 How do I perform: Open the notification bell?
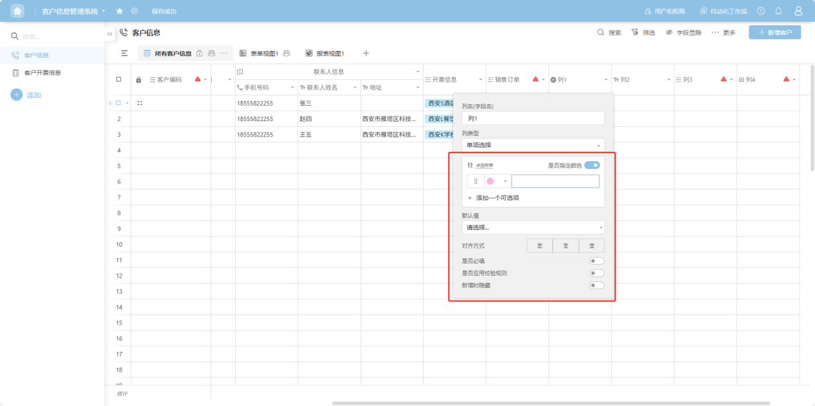[x=778, y=11]
